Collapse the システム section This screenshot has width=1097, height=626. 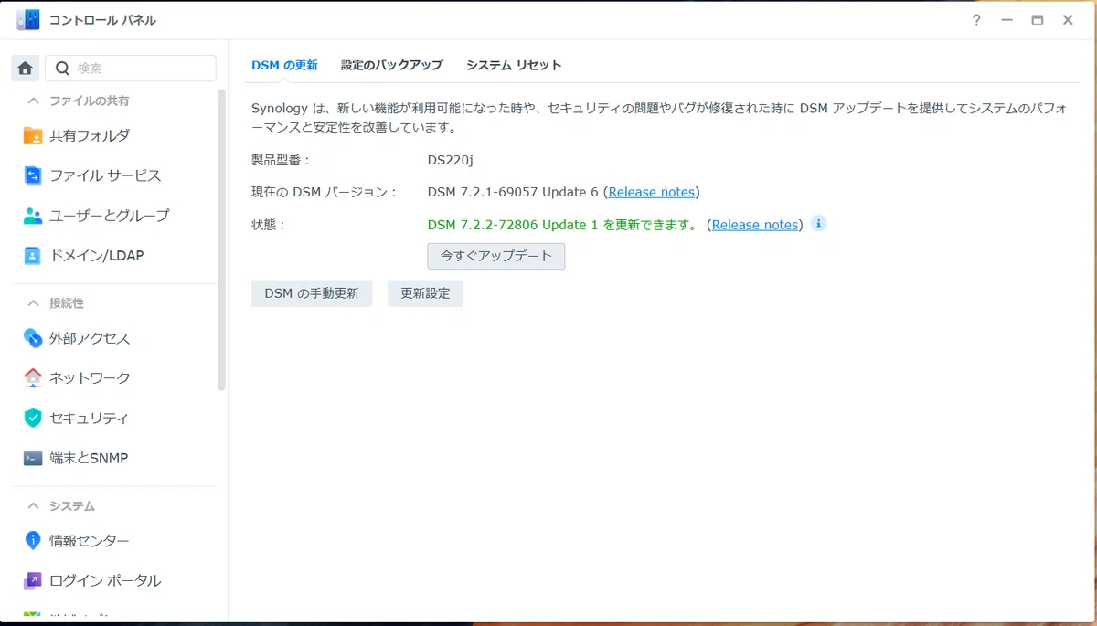coord(34,506)
